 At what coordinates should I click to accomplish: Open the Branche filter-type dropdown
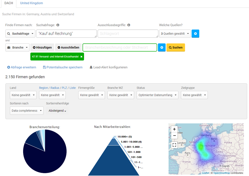pos(18,48)
